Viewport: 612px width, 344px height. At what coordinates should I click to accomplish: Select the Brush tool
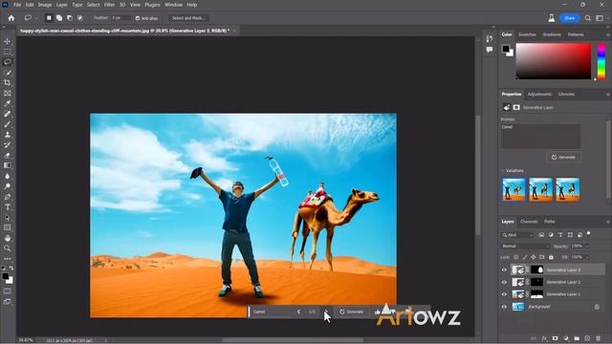click(7, 124)
